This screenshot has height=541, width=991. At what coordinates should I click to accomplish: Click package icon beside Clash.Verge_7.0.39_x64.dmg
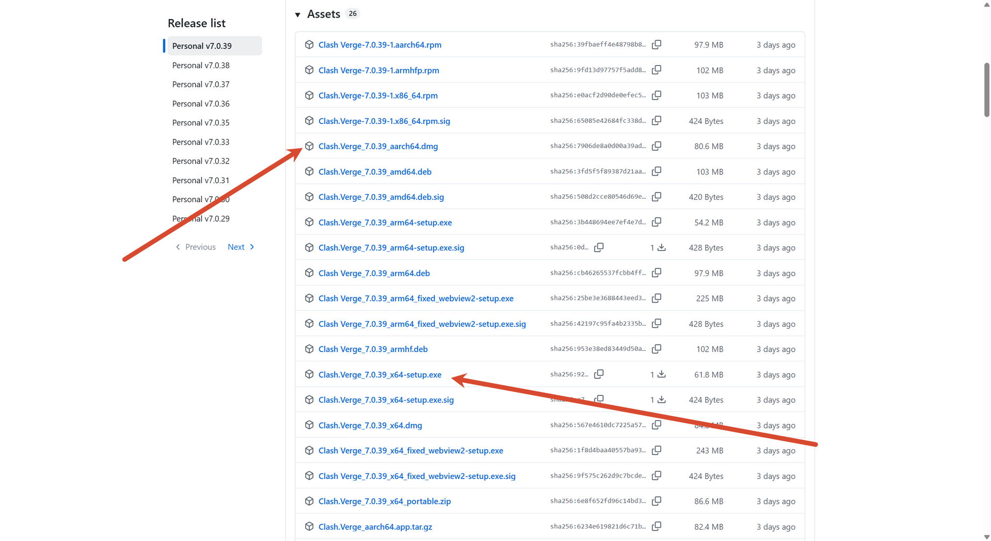[309, 425]
